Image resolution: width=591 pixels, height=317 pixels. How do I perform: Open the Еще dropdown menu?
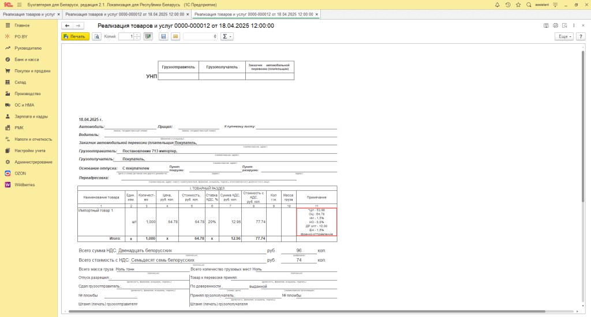pos(564,36)
